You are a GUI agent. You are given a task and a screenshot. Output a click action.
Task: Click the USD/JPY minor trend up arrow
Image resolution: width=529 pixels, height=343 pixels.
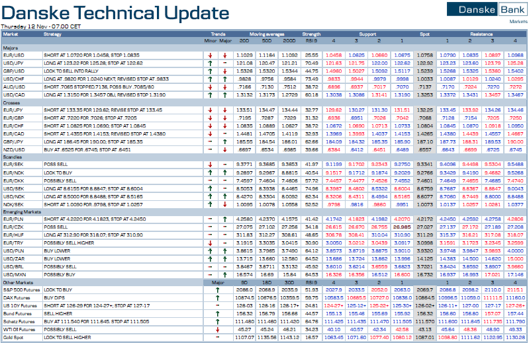click(x=209, y=62)
